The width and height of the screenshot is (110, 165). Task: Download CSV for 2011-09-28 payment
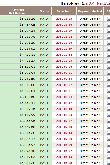pos(109,67)
